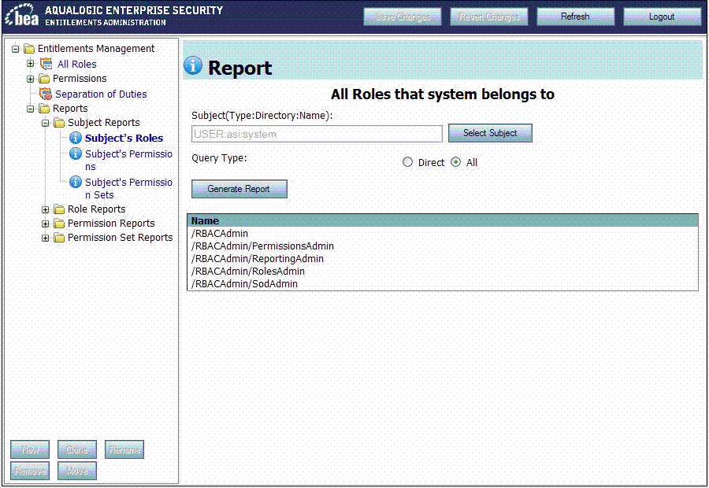709x488 pixels.
Task: Click the Subject's Permission Sets info icon
Action: coord(75,182)
